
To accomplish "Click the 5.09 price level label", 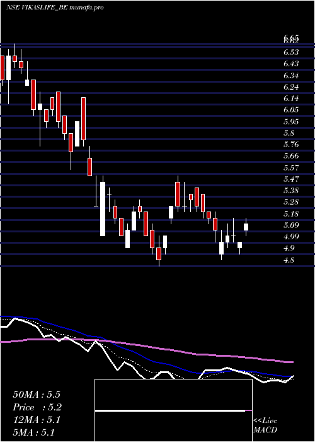I will pyautogui.click(x=291, y=225).
